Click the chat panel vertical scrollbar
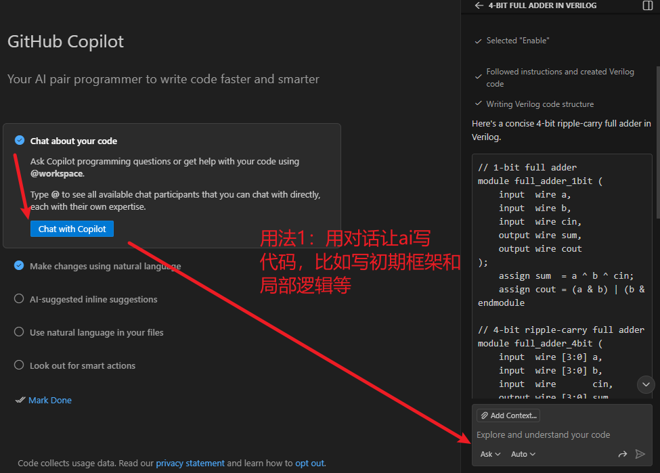This screenshot has width=660, height=473. tap(658, 142)
